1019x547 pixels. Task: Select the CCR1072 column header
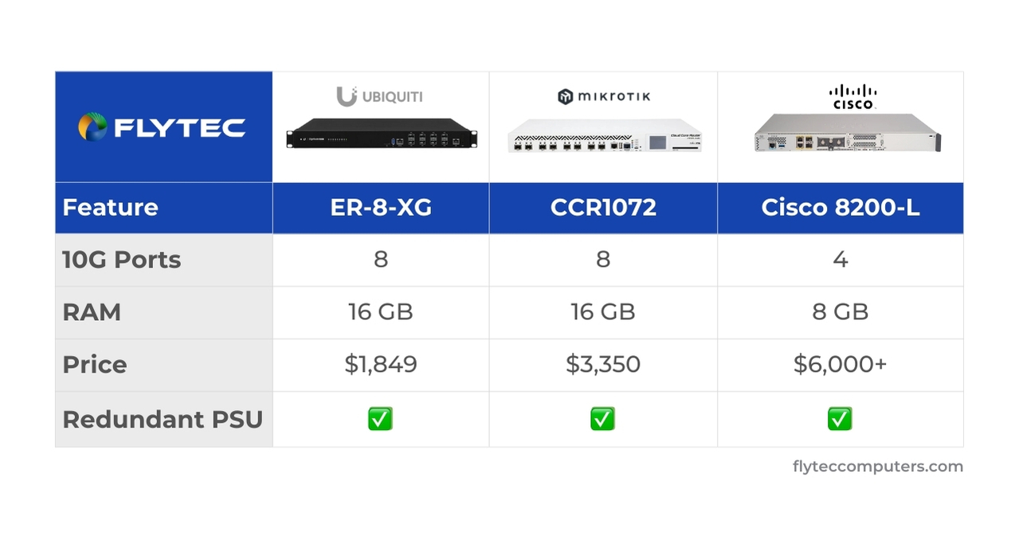point(603,208)
